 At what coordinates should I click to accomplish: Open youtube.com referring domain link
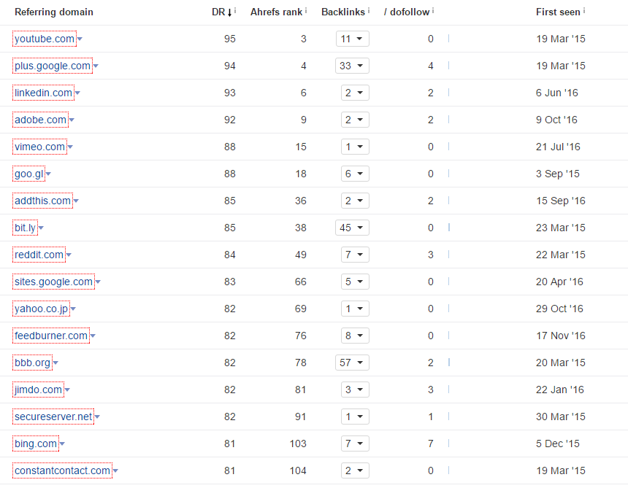coord(45,39)
